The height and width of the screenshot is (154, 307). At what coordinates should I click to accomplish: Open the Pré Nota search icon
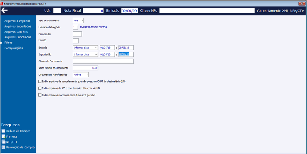coord(3,136)
